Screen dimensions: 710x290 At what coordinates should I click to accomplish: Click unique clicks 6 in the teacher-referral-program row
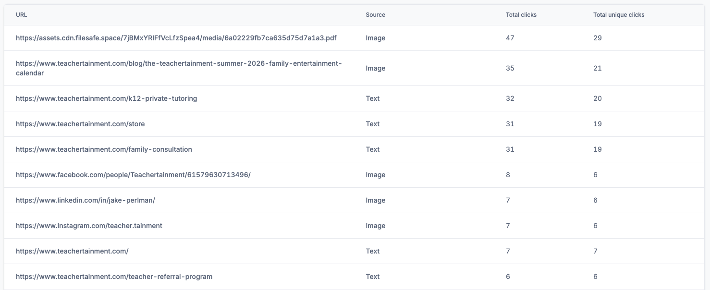[596, 277]
